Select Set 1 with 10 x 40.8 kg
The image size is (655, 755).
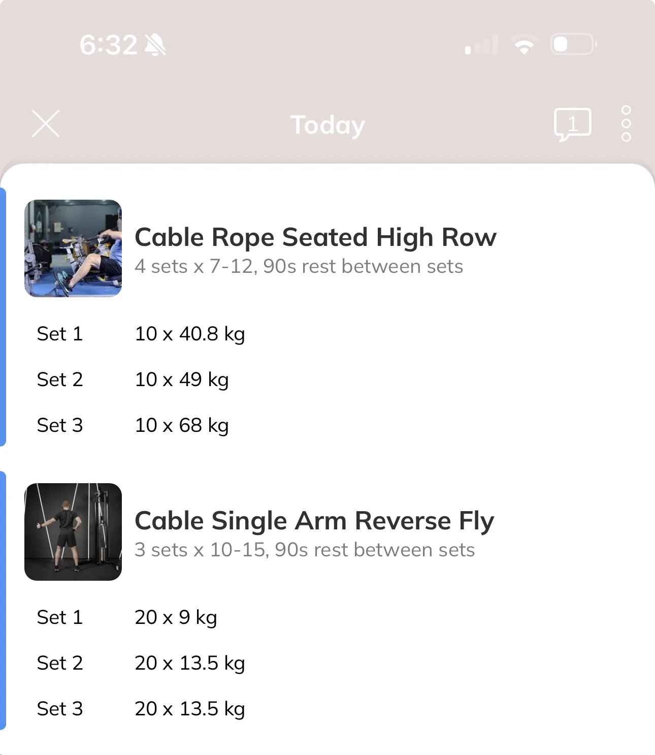click(327, 334)
